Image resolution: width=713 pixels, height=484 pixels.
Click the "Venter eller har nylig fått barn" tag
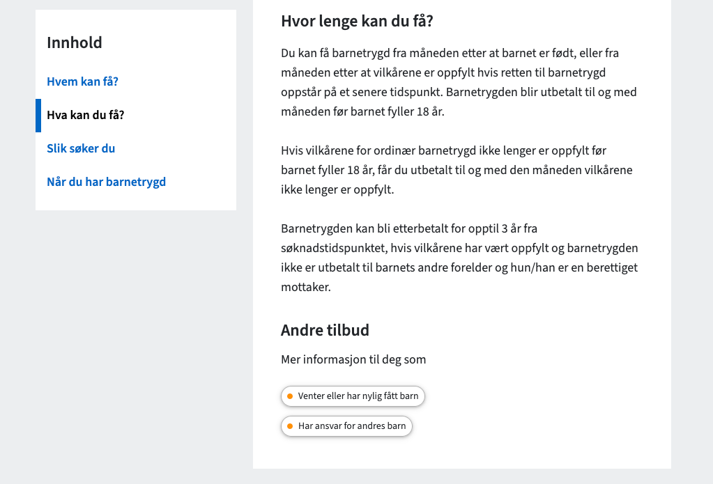353,396
